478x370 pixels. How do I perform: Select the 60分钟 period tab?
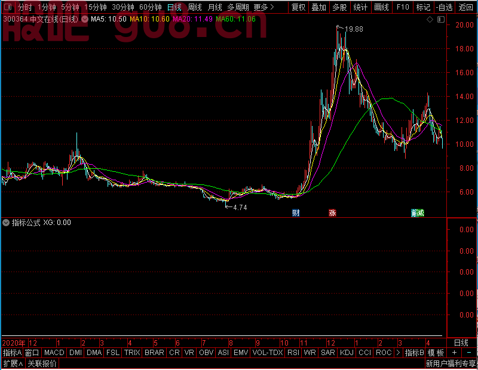click(x=151, y=7)
